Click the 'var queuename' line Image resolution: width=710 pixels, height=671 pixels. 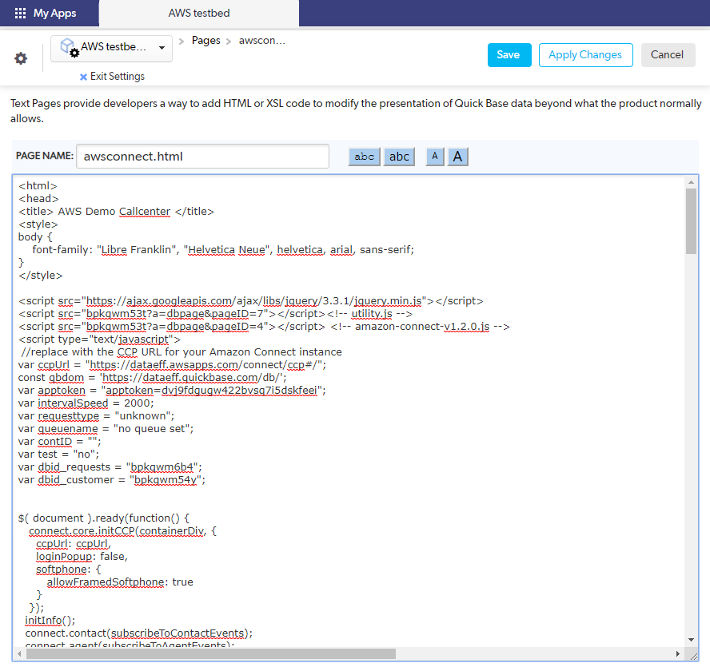(106, 428)
